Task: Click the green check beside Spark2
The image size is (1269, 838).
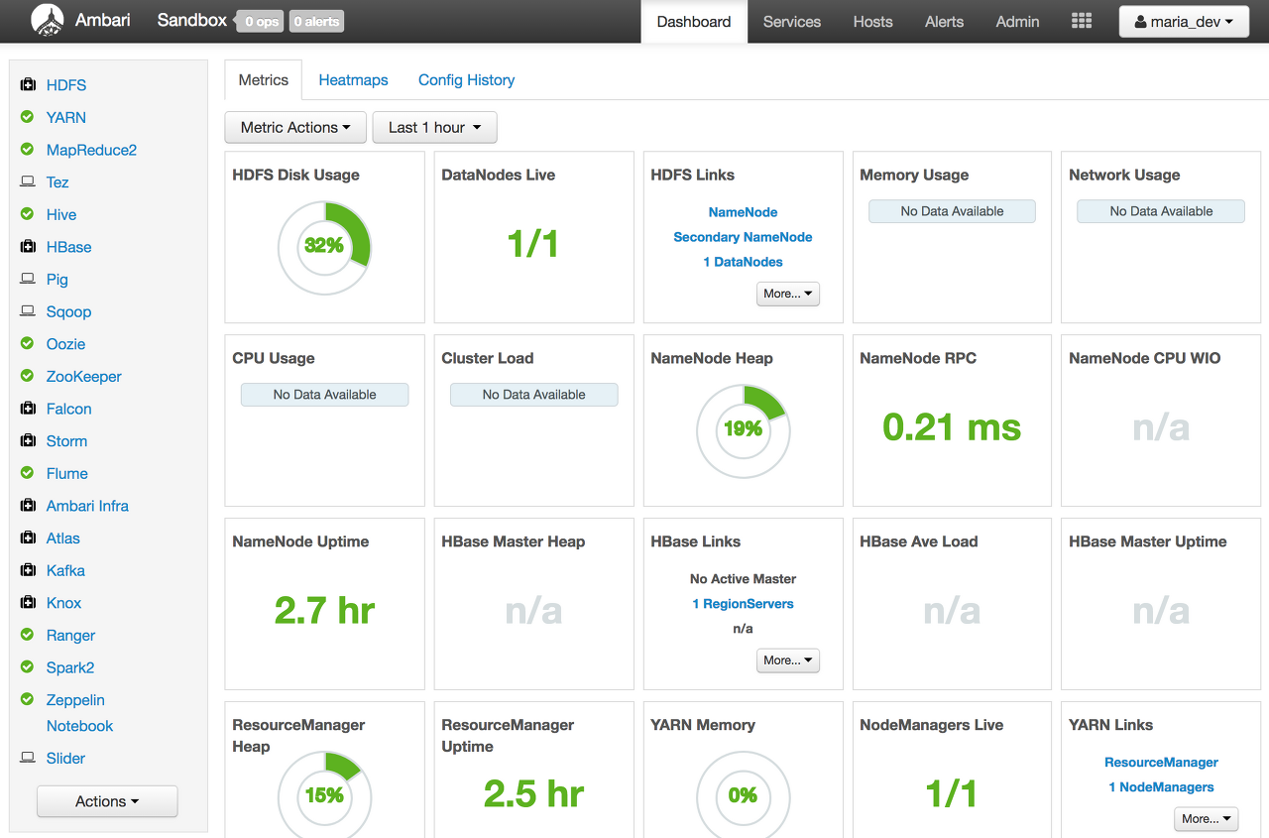Action: [28, 667]
